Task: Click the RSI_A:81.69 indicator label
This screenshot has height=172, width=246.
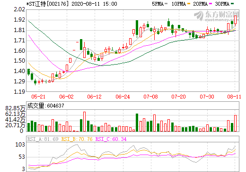Action: click(43, 139)
